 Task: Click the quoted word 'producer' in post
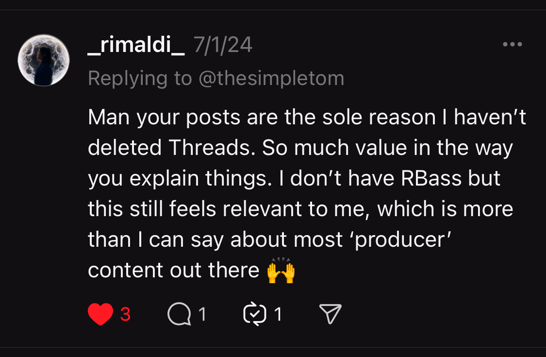click(400, 240)
